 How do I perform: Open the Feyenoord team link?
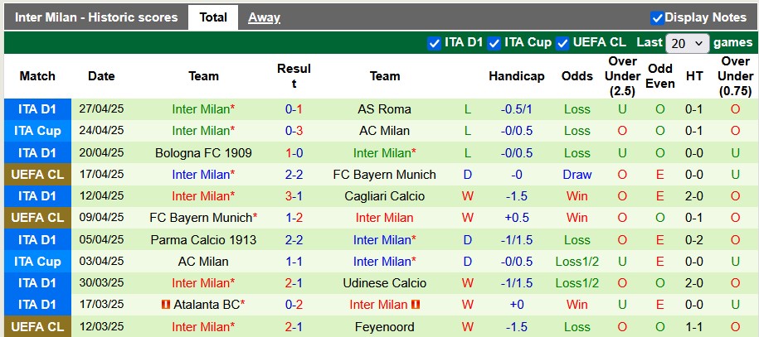point(384,327)
